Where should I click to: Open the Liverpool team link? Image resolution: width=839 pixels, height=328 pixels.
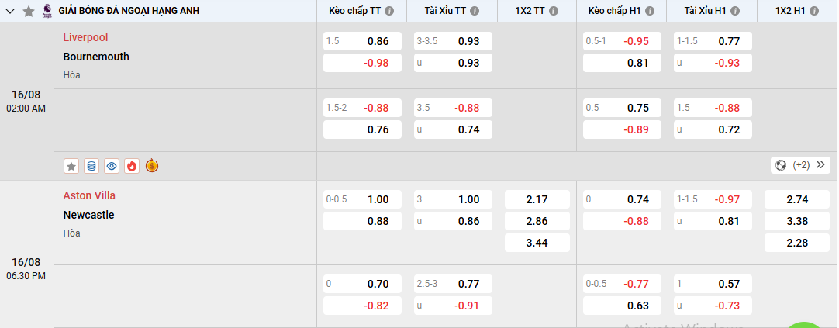[x=85, y=37]
